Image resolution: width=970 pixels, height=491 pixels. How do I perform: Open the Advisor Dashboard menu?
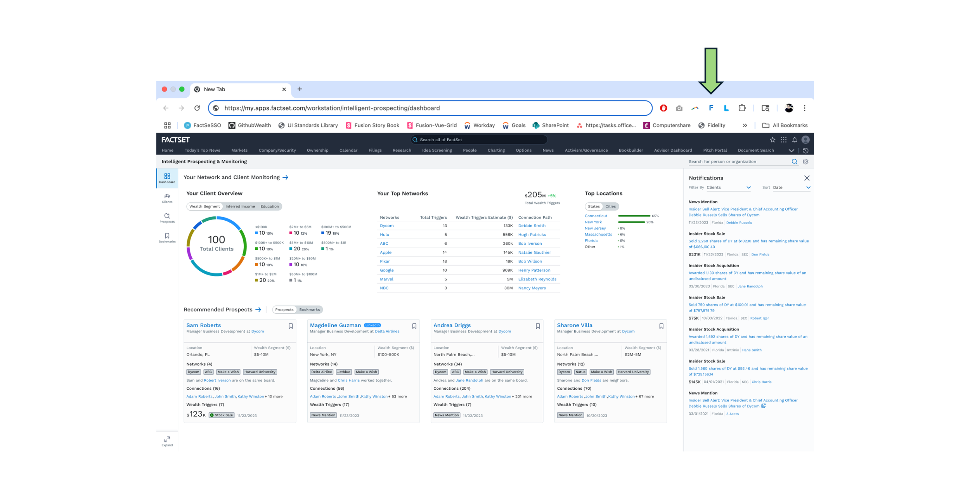(672, 150)
